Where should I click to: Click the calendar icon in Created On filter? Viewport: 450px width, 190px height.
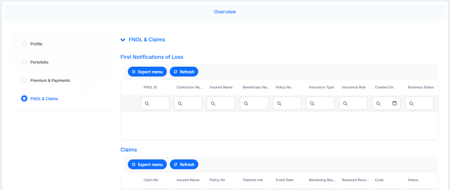point(394,103)
